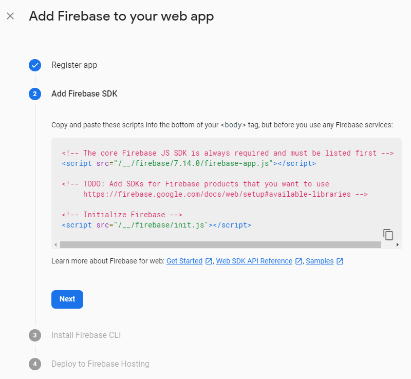Select the Add Firebase SDK step heading
This screenshot has height=379, width=411.
point(84,94)
